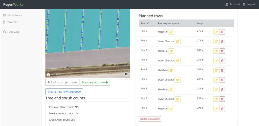Open row edit icon beside 293 m
Viewport: 259px width, 126px height.
(216, 109)
